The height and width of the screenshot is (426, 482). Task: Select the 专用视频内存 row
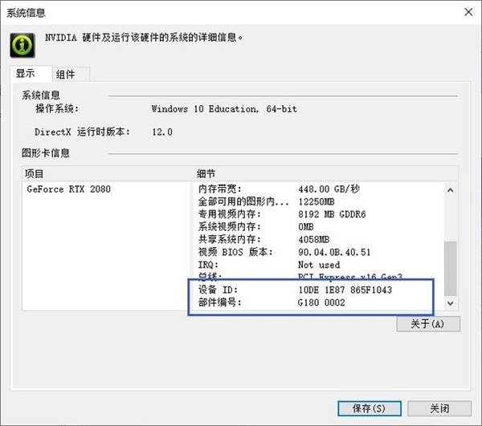(x=320, y=214)
